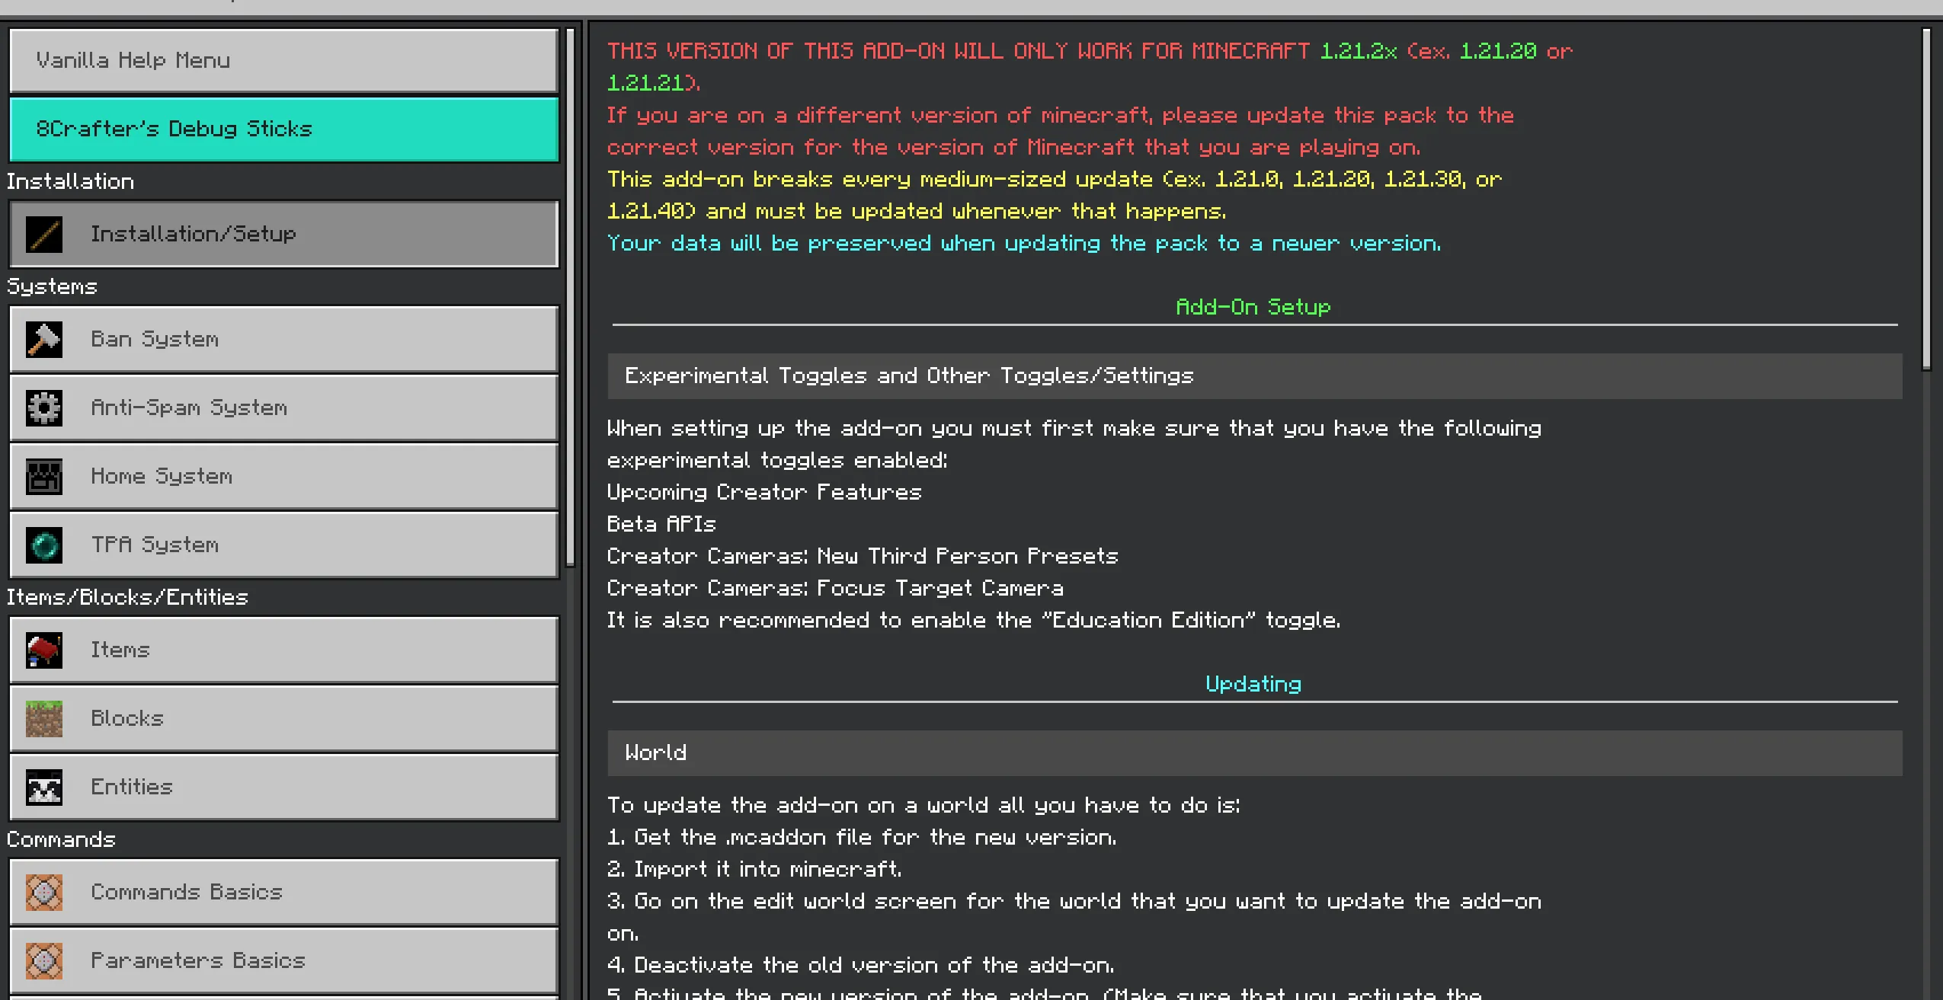Click the Upcoming Creator Features line
Viewport: 1943px width, 1000px height.
[764, 493]
